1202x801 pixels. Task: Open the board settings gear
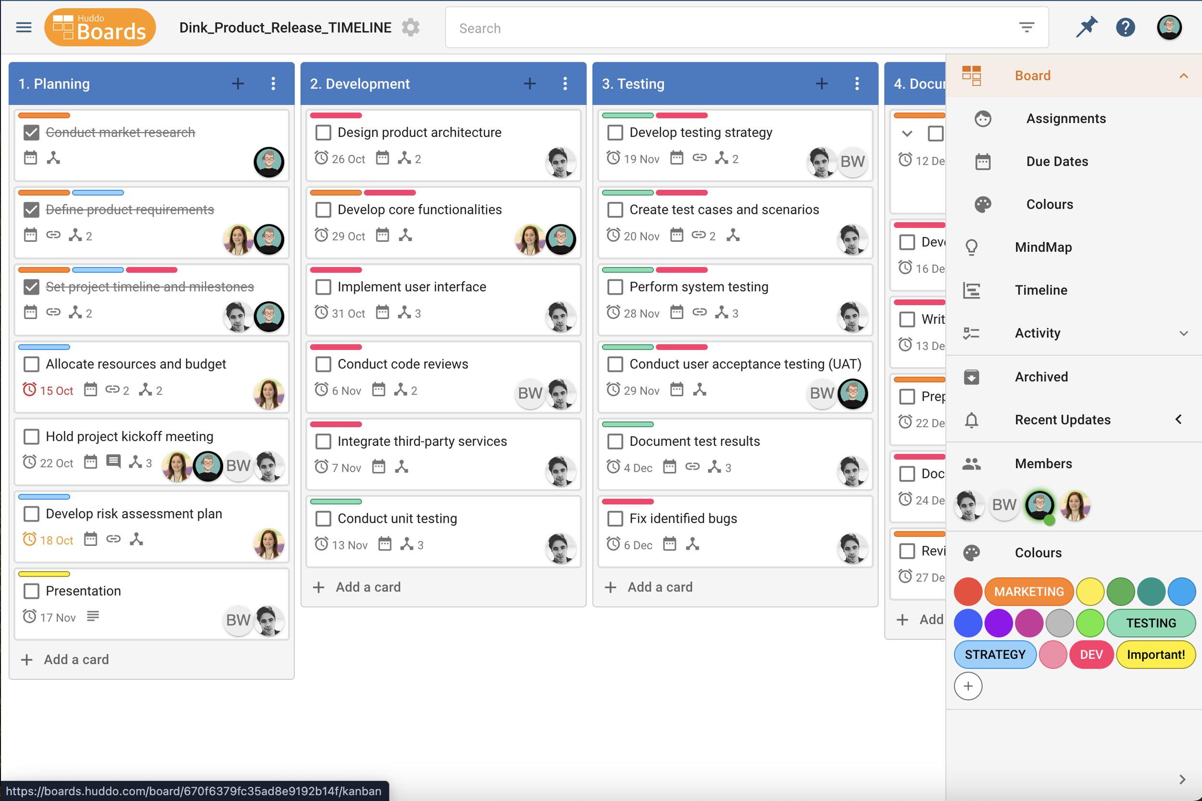point(411,27)
